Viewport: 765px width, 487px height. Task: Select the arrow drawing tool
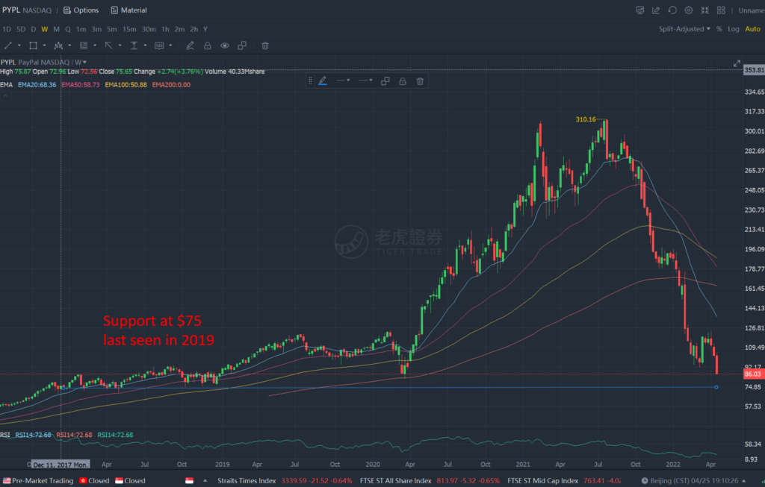coord(109,45)
